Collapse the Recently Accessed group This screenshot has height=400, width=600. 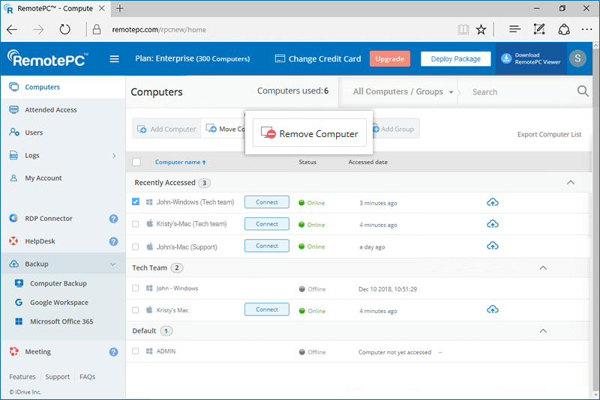click(x=570, y=183)
